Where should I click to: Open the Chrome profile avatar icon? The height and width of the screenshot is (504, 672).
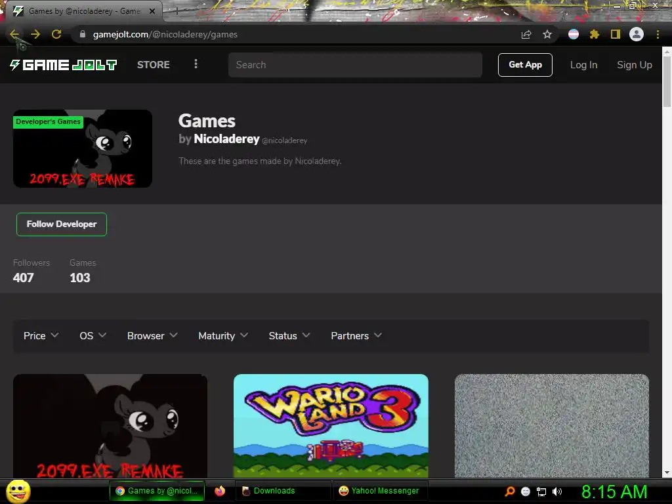coord(637,34)
